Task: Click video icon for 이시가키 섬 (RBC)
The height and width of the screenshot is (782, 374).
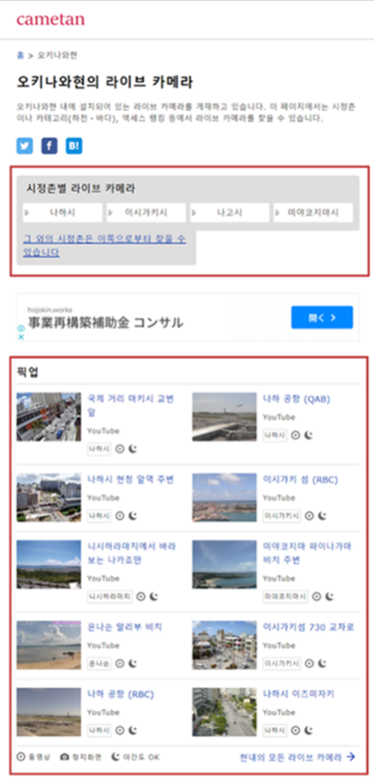Action: [x=309, y=516]
